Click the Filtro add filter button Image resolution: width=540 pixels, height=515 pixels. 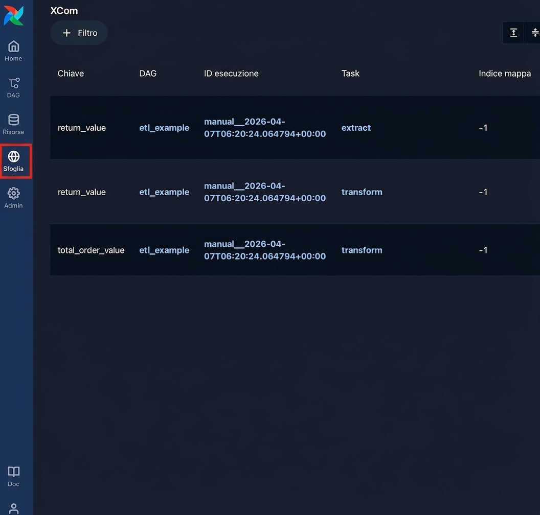pos(79,33)
